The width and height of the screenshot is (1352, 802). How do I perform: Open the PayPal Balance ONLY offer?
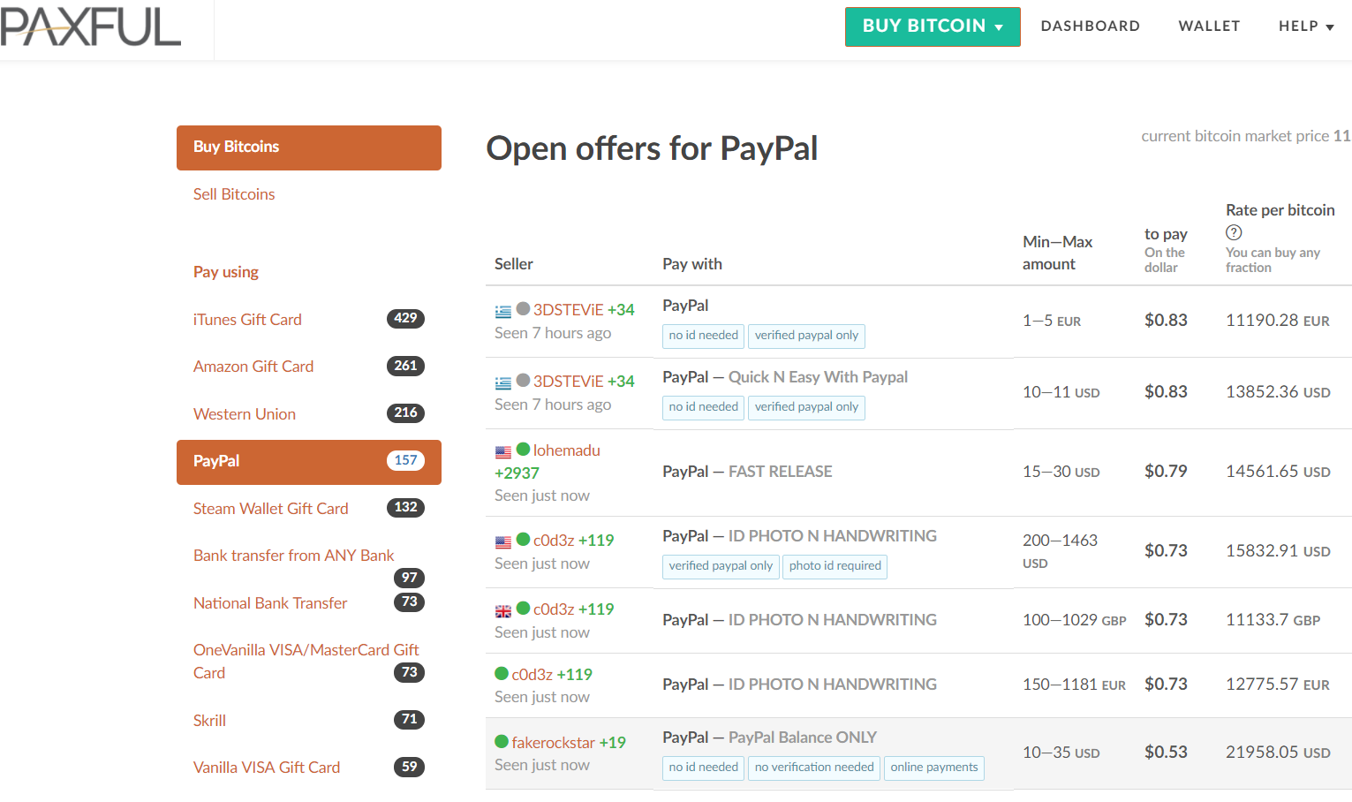pos(768,738)
